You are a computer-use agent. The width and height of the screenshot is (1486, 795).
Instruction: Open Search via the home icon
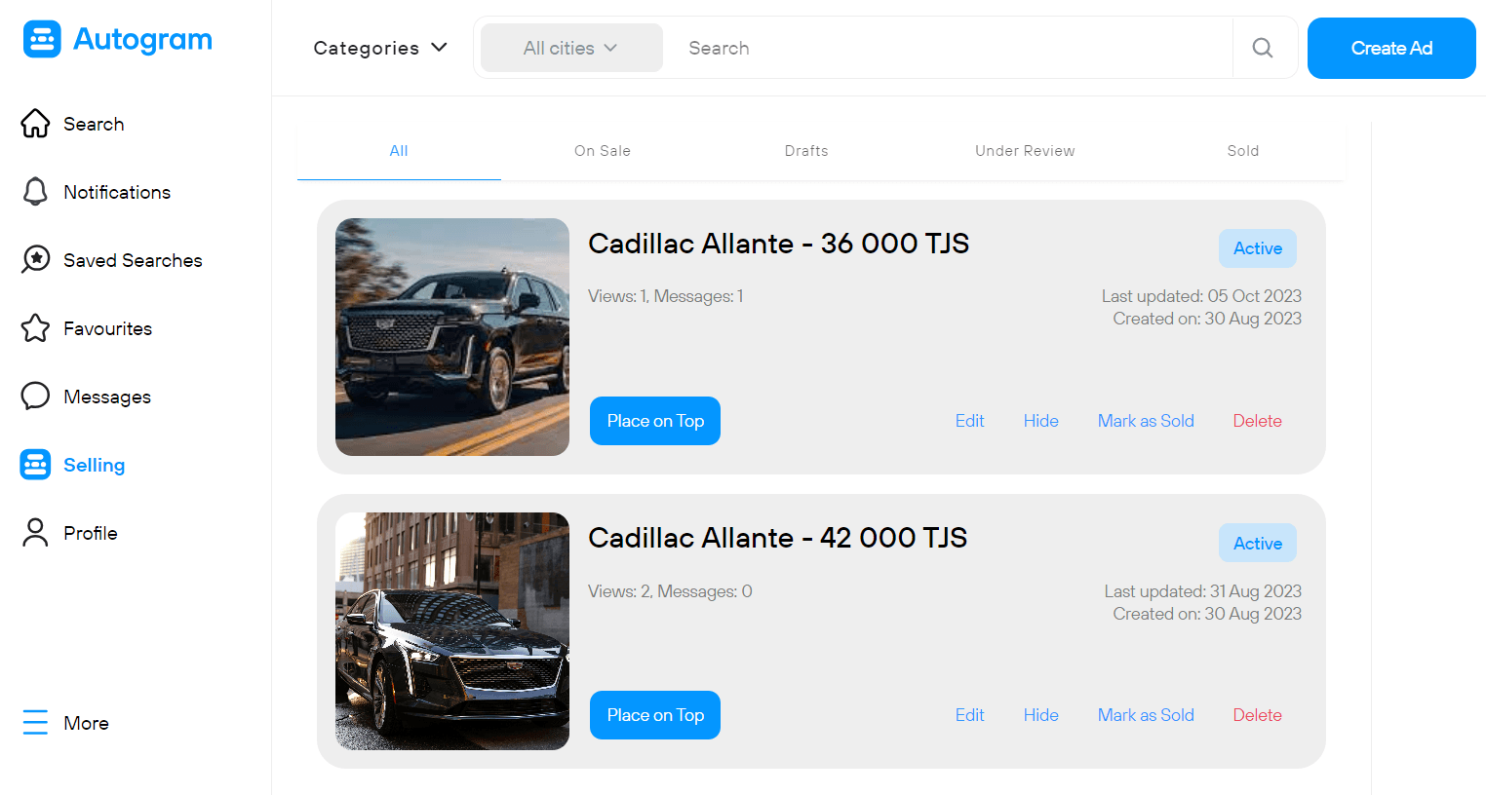[35, 124]
